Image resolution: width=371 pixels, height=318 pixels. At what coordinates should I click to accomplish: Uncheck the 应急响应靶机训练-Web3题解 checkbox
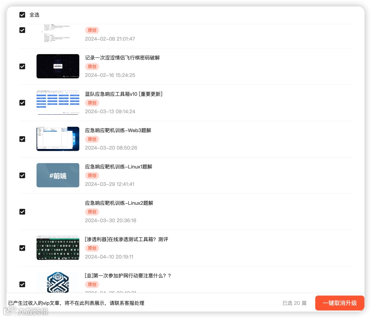[x=22, y=139]
